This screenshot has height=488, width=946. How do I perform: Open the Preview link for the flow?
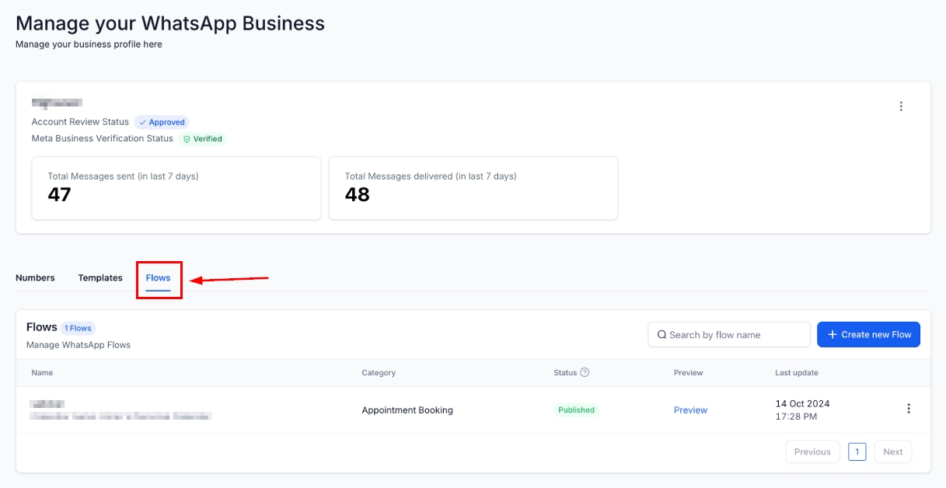690,410
